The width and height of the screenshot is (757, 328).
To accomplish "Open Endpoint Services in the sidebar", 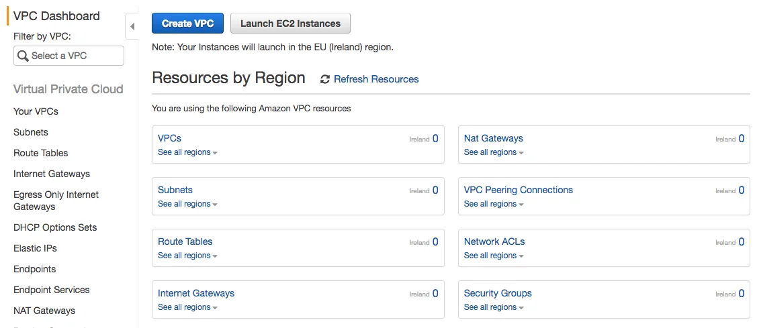I will coord(52,290).
